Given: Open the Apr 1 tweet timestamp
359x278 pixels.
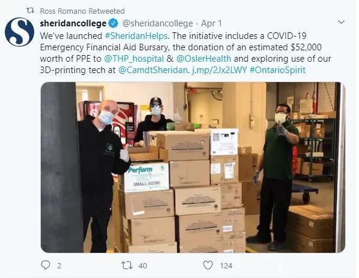Looking at the screenshot, I should [x=211, y=23].
